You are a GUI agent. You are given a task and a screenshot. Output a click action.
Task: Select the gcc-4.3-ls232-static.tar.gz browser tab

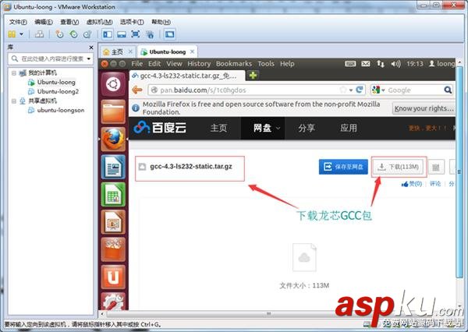coord(187,76)
